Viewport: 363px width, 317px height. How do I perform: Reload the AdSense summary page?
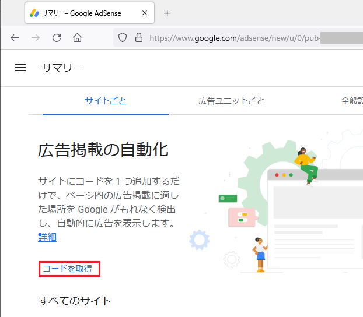tap(57, 38)
